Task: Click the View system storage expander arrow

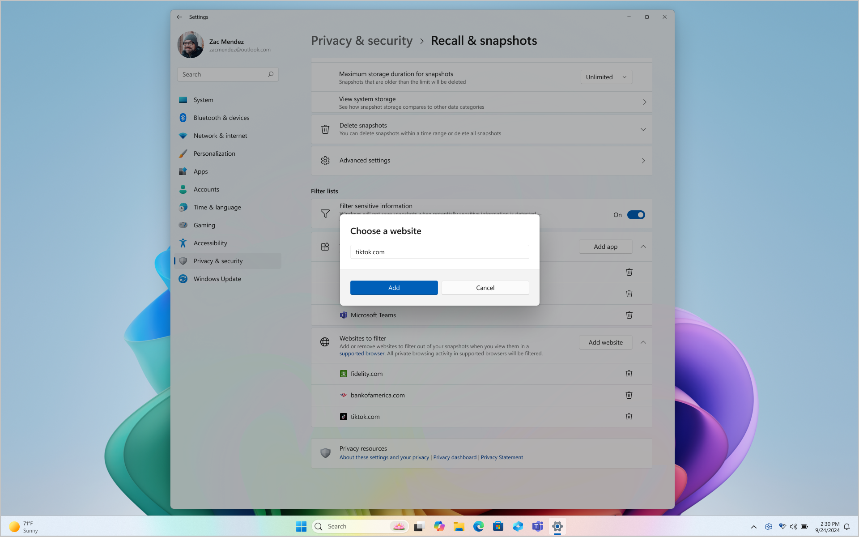Action: click(x=644, y=102)
